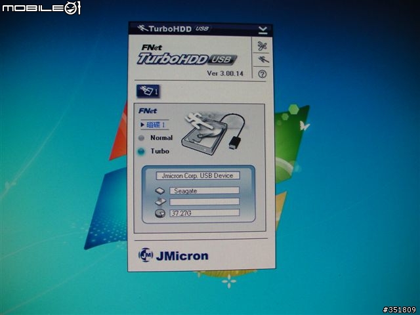Image resolution: width=420 pixels, height=315 pixels.
Task: Click the Seagate drive name field
Action: point(204,191)
